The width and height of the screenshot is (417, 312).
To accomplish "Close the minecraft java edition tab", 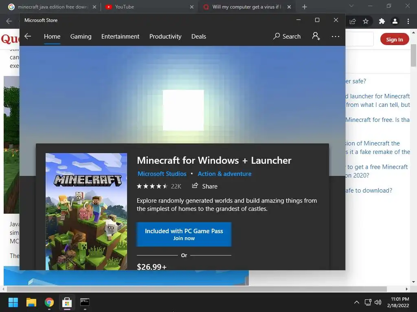I will click(94, 7).
